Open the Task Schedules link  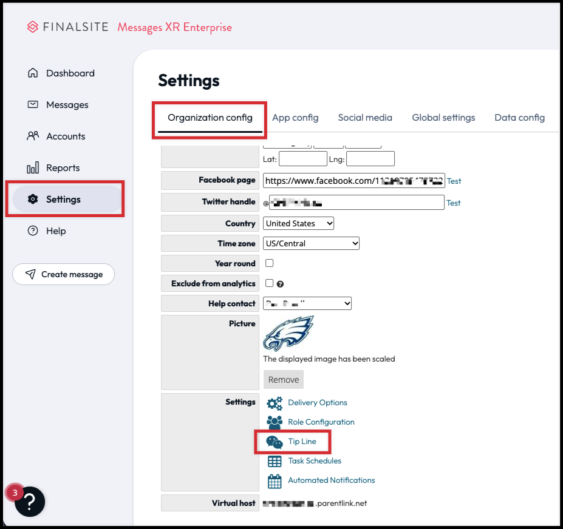[x=315, y=460]
